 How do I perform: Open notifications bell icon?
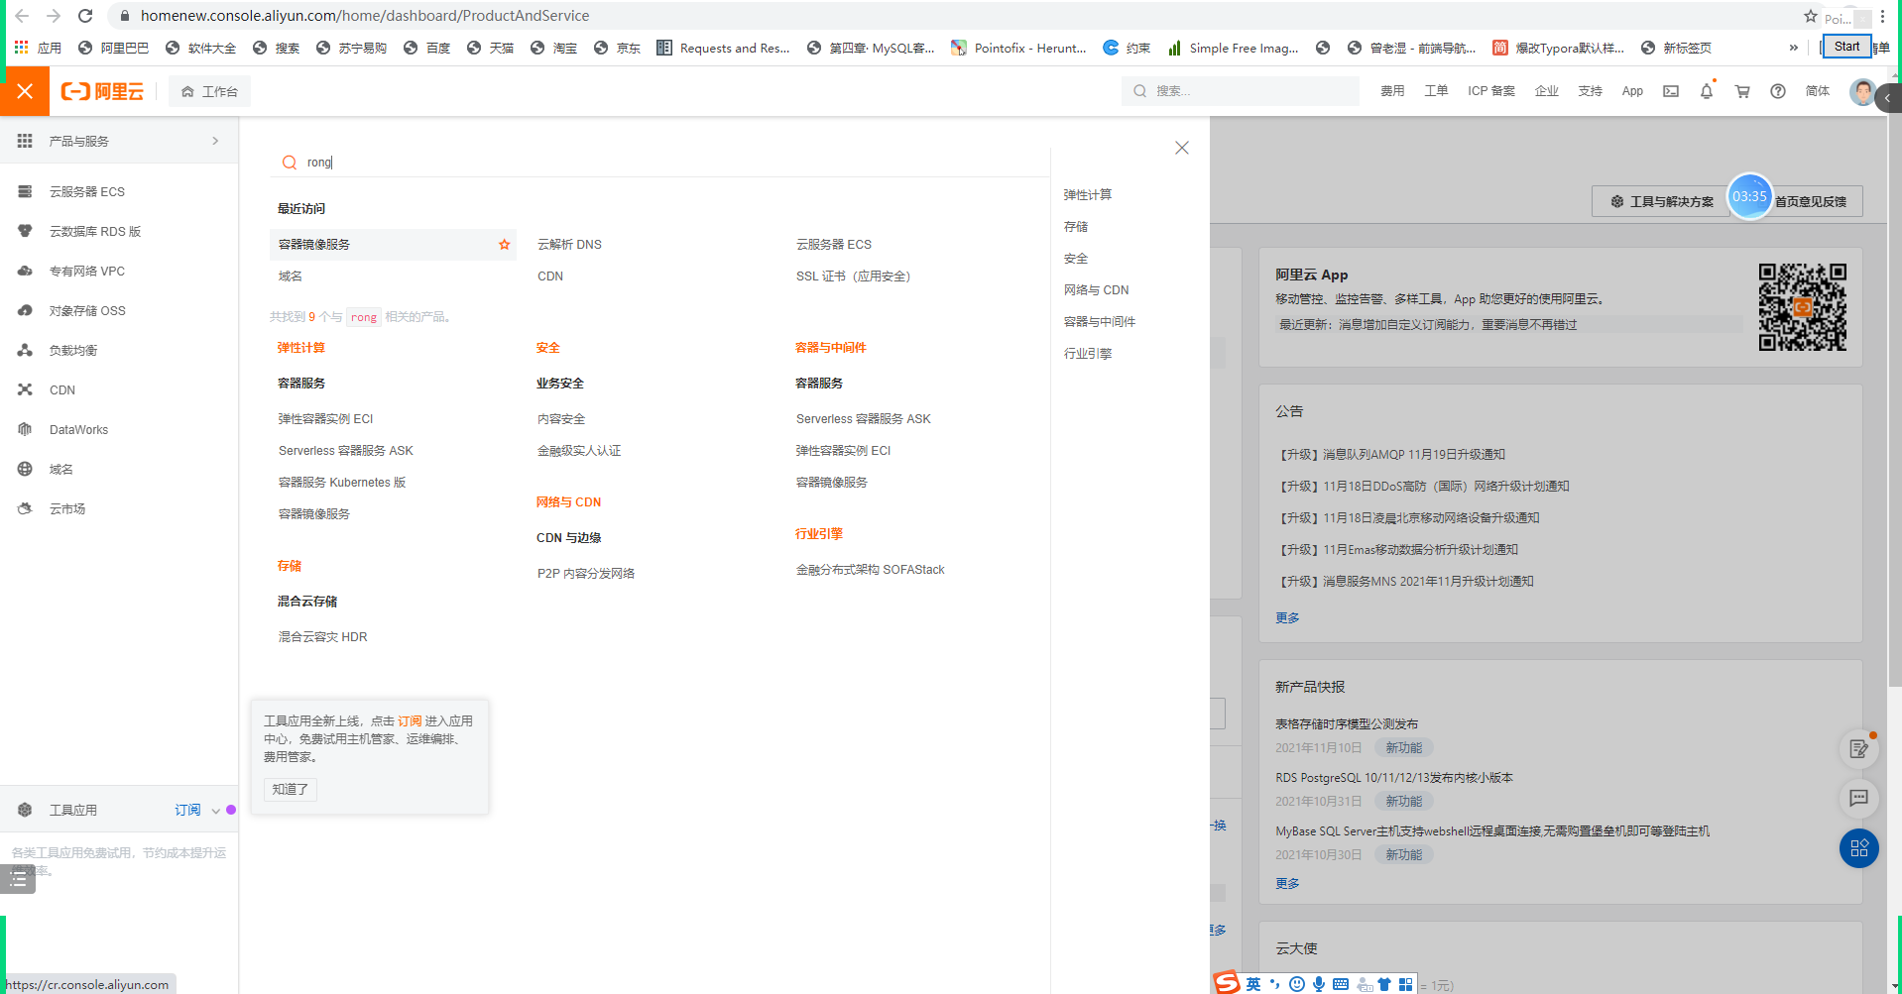[x=1707, y=91]
